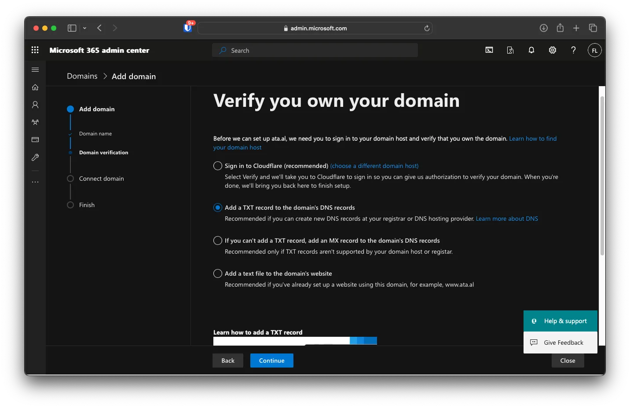
Task: Open the FL account profile avatar
Action: (594, 50)
